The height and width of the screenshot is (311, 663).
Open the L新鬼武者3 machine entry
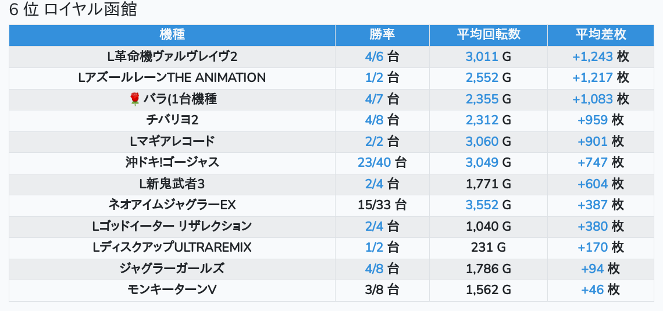(172, 184)
